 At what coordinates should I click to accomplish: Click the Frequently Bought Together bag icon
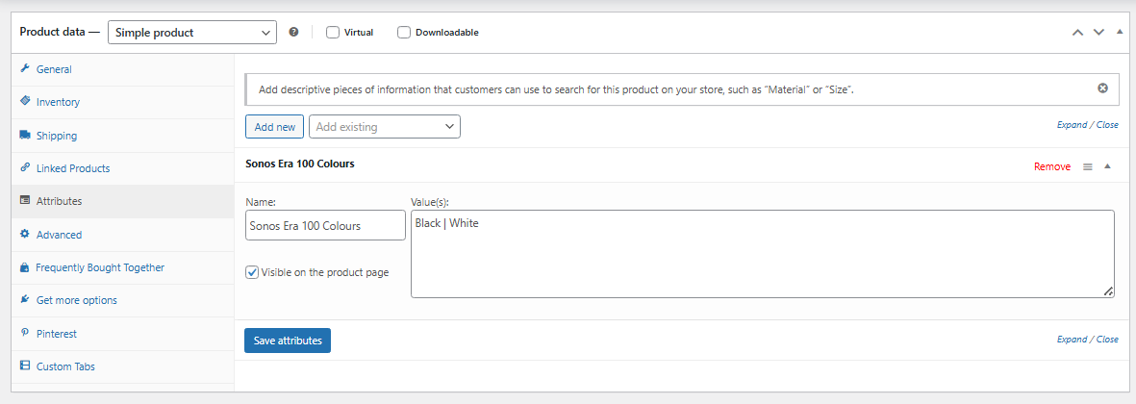pyautogui.click(x=25, y=267)
